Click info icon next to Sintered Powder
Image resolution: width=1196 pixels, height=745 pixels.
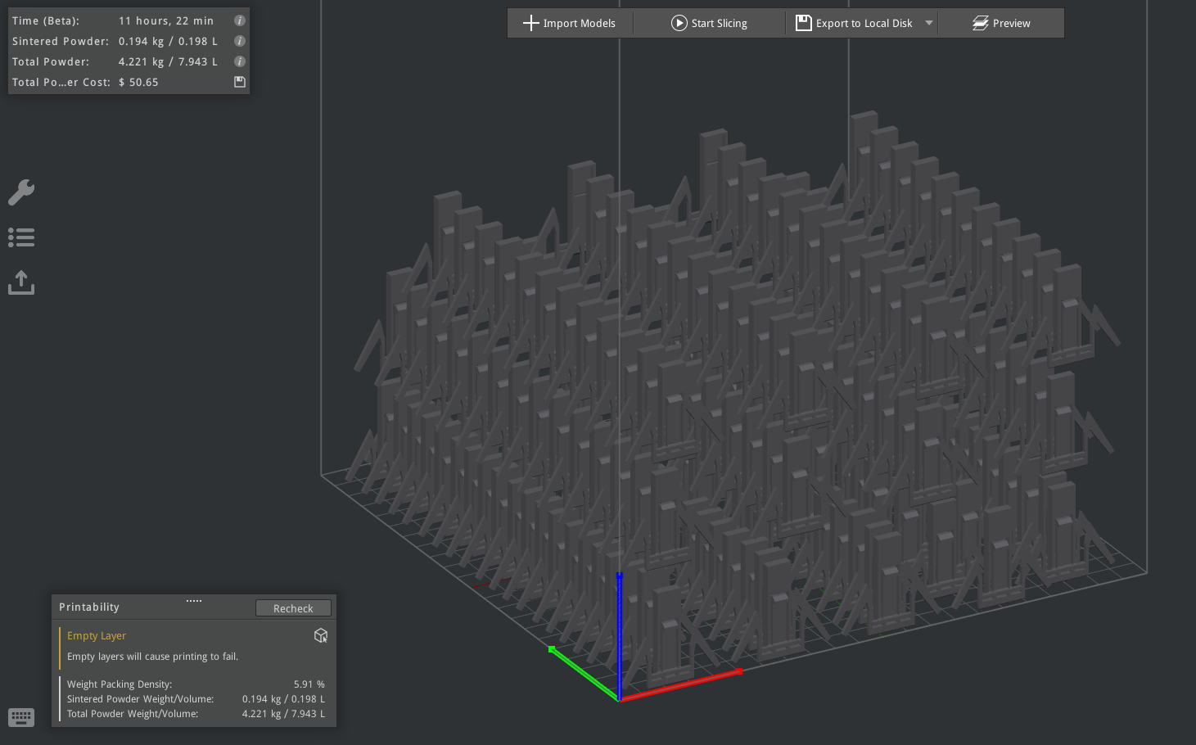coord(240,41)
